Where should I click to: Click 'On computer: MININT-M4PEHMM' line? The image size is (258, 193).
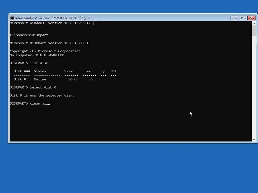click(x=37, y=55)
